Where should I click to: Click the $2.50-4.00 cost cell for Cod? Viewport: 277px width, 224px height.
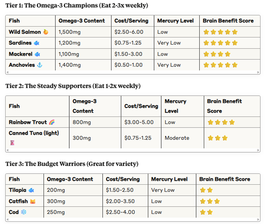(x=120, y=212)
